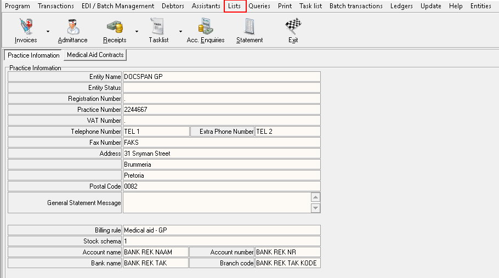Expand the Receipts dropdown arrow
Viewport: 499px width, 278px height.
(136, 31)
